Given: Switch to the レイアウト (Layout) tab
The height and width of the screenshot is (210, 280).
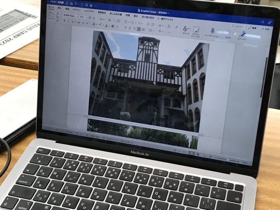Looking at the screenshot, I should point(89,11).
